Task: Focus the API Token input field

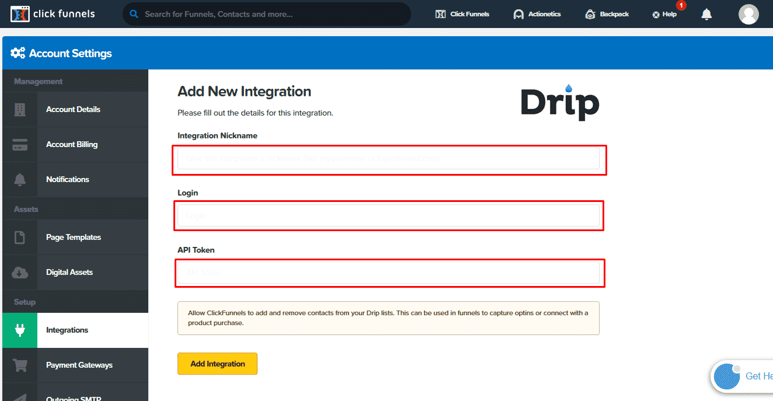Action: tap(388, 273)
